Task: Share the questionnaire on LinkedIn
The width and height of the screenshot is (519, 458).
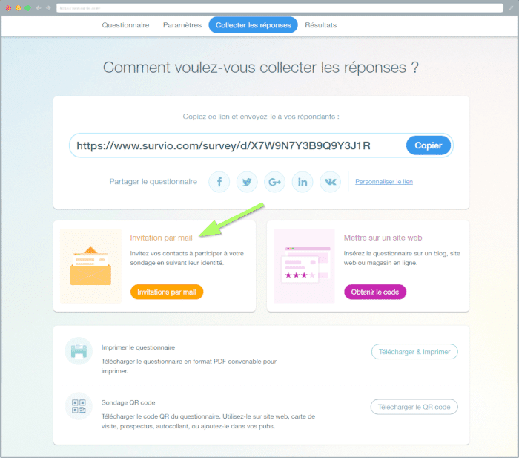Action: [303, 182]
